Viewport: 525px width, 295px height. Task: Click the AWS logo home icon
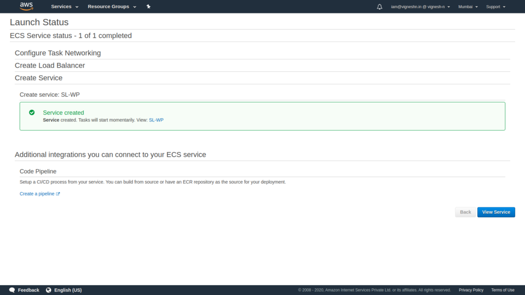click(x=26, y=6)
